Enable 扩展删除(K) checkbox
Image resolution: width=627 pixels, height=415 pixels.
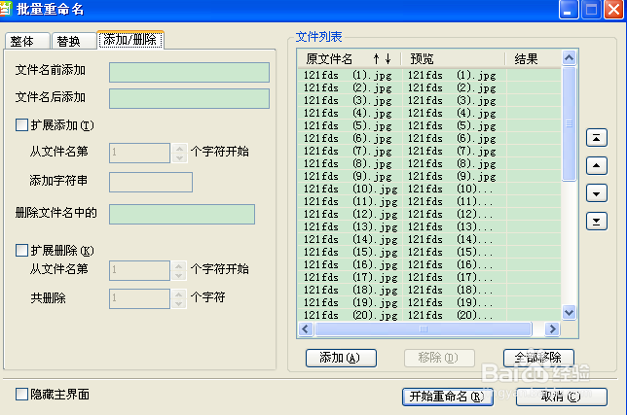pos(21,250)
